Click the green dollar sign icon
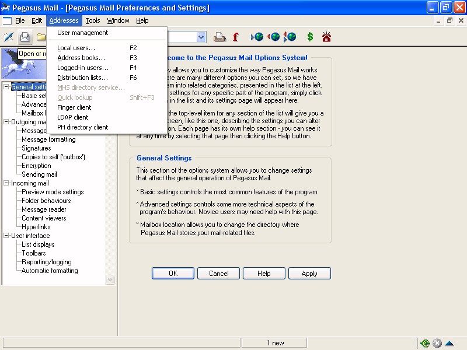Image resolution: width=467 pixels, height=350 pixels. [310, 37]
